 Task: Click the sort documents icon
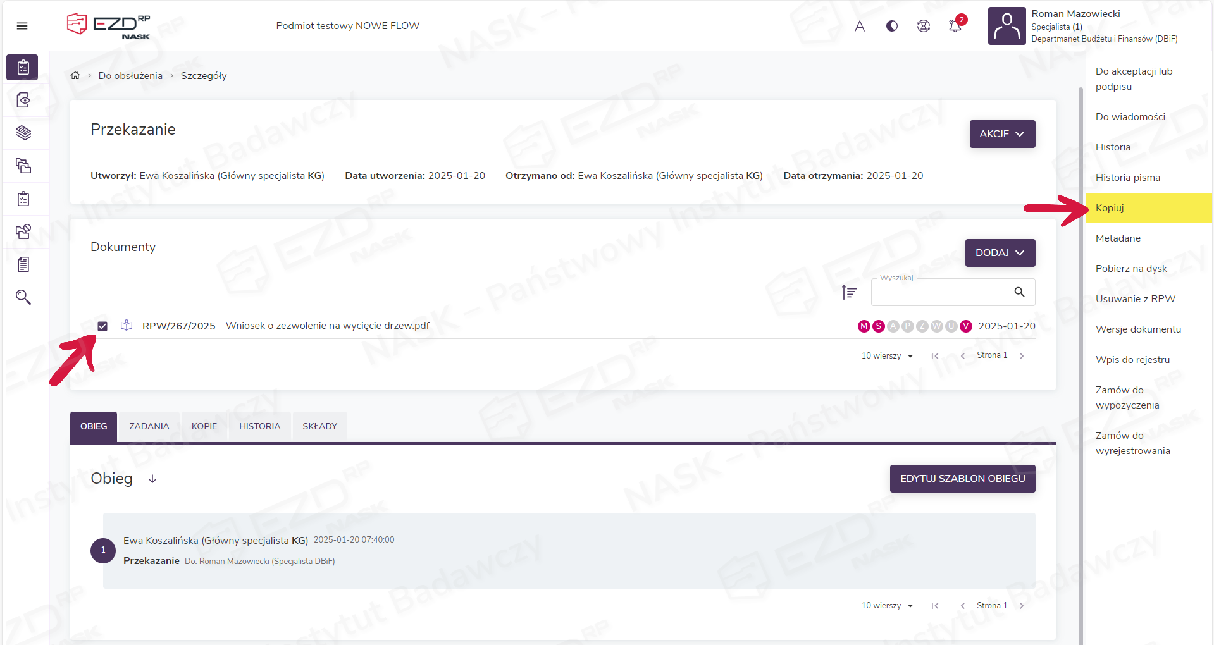pos(849,292)
